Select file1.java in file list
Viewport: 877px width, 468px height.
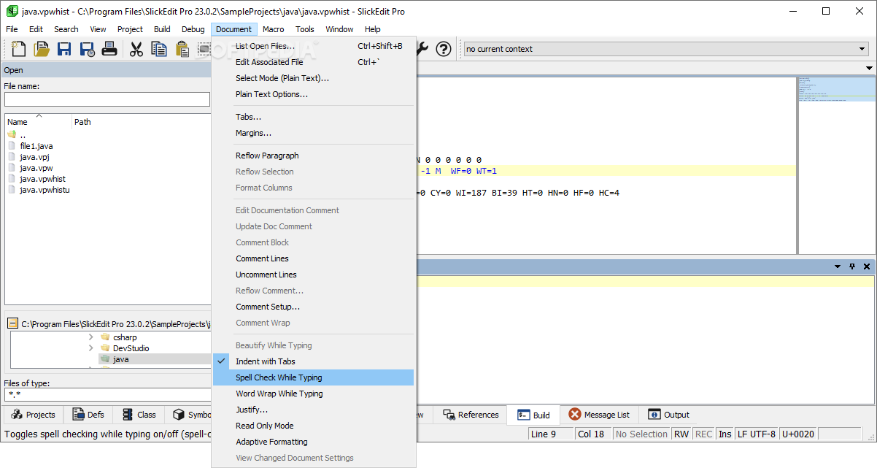[36, 146]
